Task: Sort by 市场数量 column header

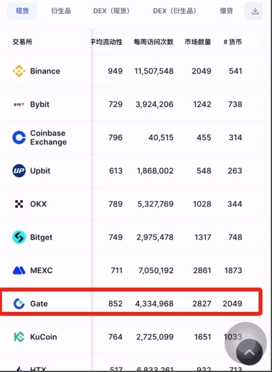Action: [x=198, y=42]
